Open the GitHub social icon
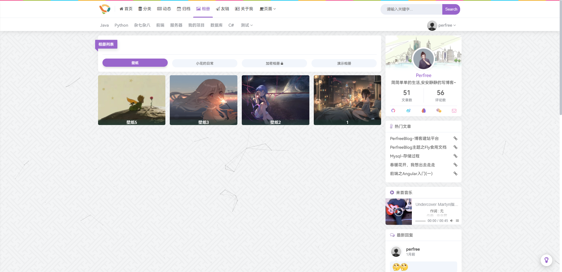 coord(393,111)
